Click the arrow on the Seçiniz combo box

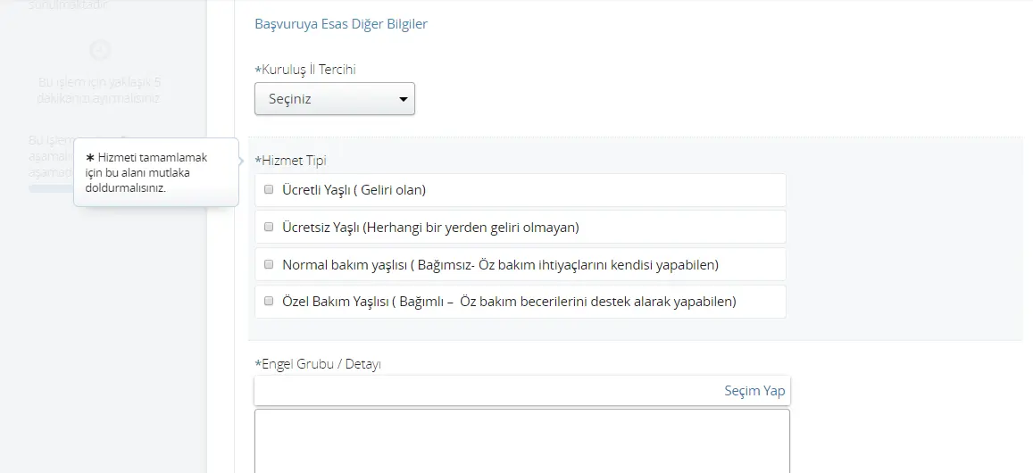(403, 99)
